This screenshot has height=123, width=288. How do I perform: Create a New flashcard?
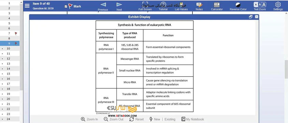point(155,119)
